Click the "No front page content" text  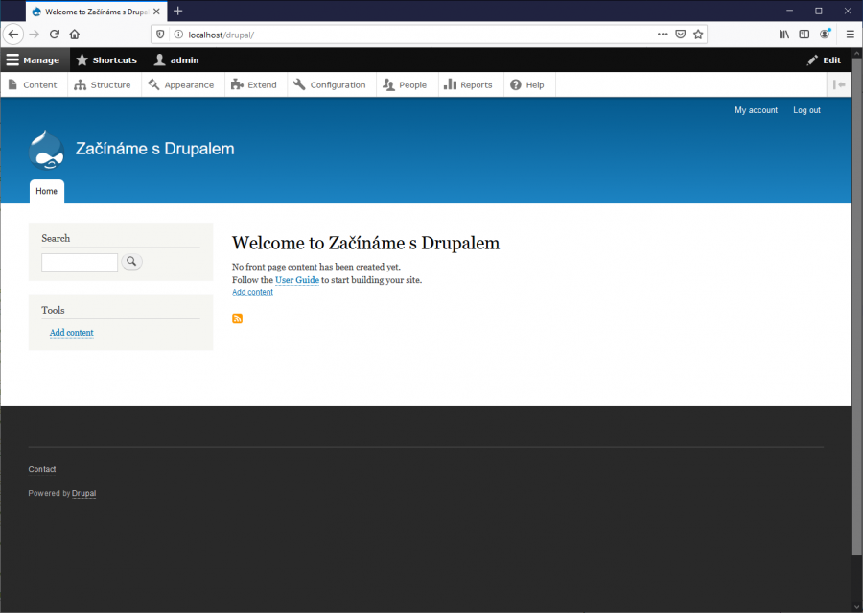(x=316, y=267)
